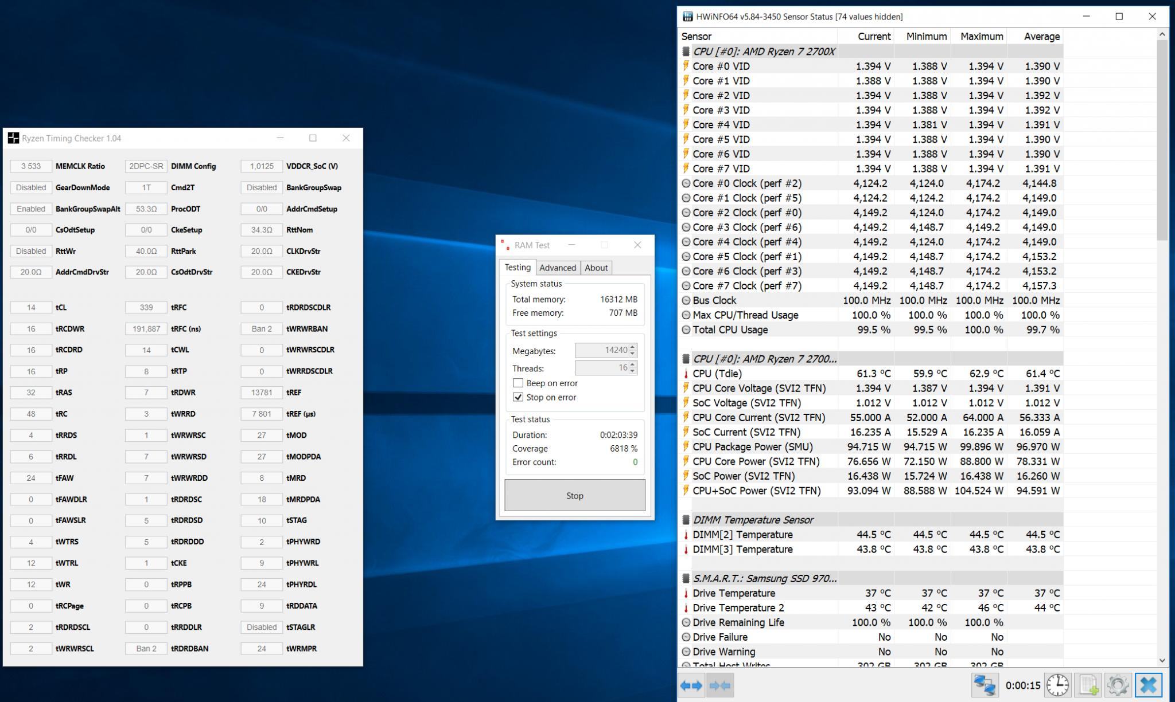Click the shrink columns arrows icon

(x=720, y=685)
